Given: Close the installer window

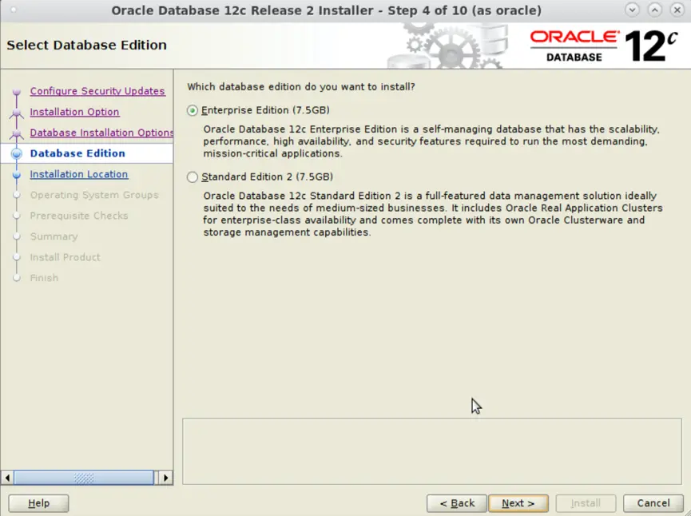Looking at the screenshot, I should (x=677, y=10).
